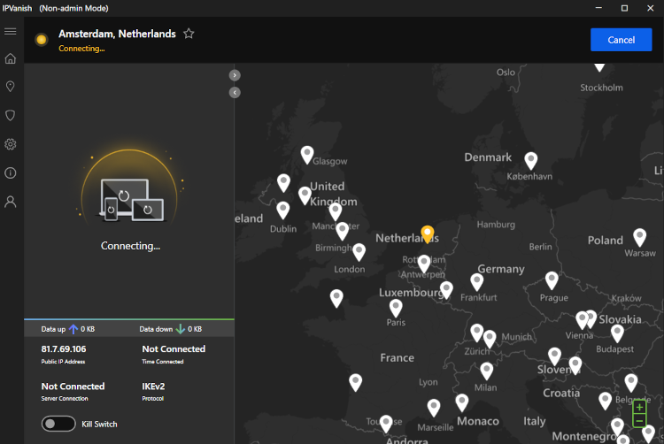Click the Data up arrow
This screenshot has height=444, width=664.
pos(73,329)
